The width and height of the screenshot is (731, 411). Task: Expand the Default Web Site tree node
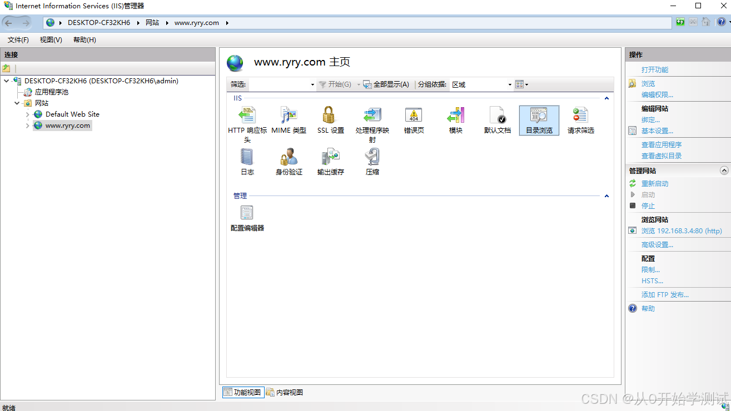coord(27,114)
